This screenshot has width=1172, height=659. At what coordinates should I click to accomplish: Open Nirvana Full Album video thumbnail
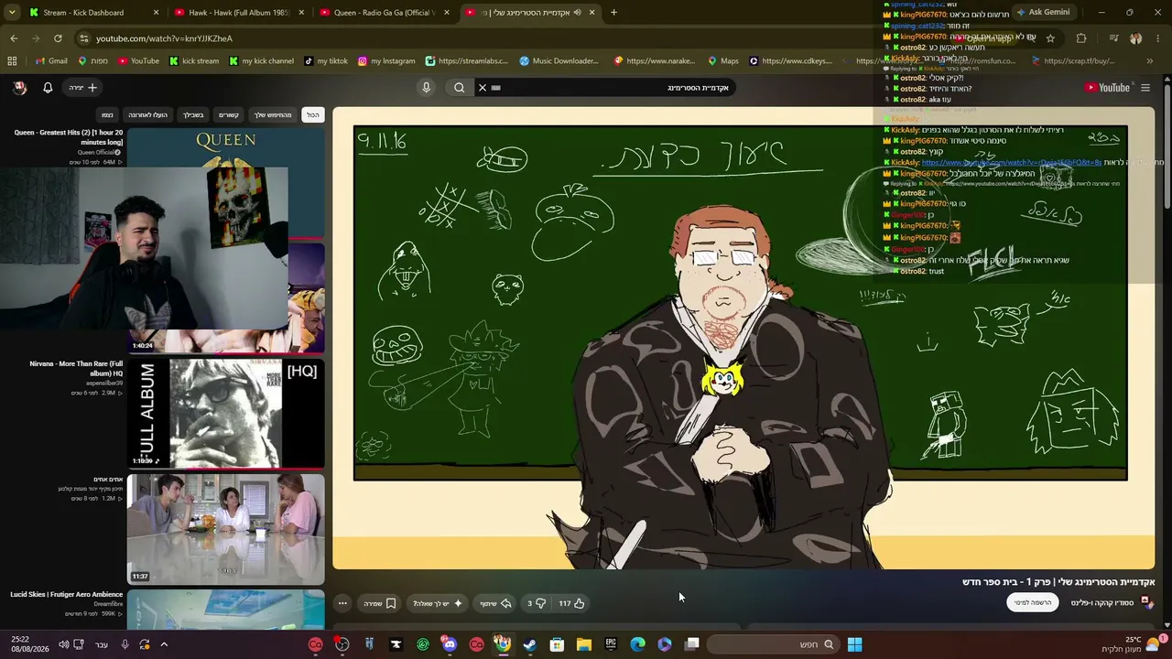pyautogui.click(x=225, y=412)
